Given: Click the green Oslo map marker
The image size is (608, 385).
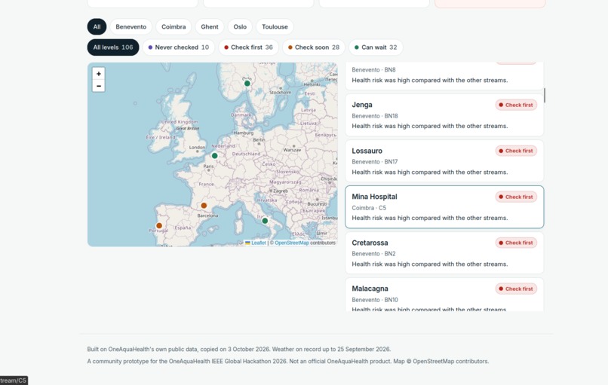Looking at the screenshot, I should click(x=247, y=84).
